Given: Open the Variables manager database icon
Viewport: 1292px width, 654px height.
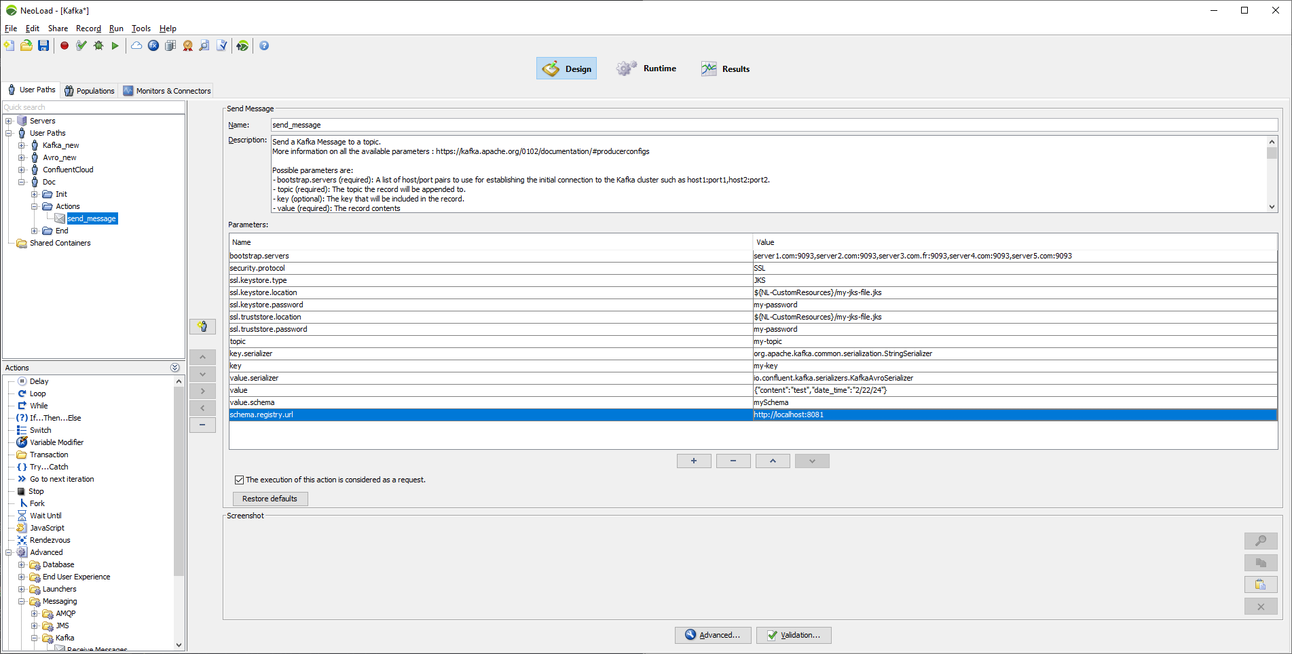Looking at the screenshot, I should pyautogui.click(x=170, y=45).
